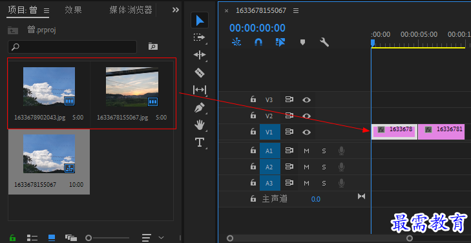471x243 pixels.
Task: Select the Track Select Forward tool
Action: pyautogui.click(x=199, y=37)
